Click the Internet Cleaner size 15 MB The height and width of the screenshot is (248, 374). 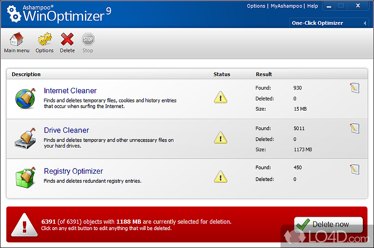(x=300, y=109)
